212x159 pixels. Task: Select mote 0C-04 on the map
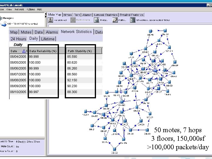pyautogui.click(x=134, y=62)
